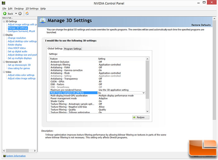The image size is (218, 160).
Task: Open Adjust video color settings
Action: [x=21, y=75]
